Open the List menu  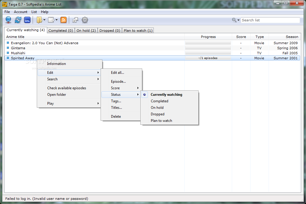(x=34, y=12)
